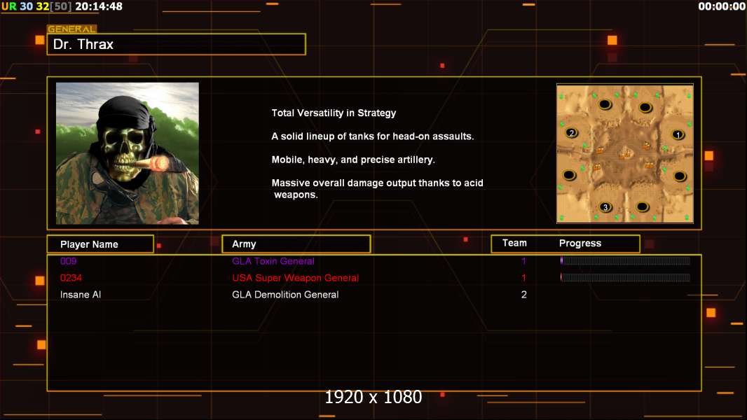Pick the empty start slot directly below position 2
Image resolution: width=747 pixels, height=420 pixels.
569,175
